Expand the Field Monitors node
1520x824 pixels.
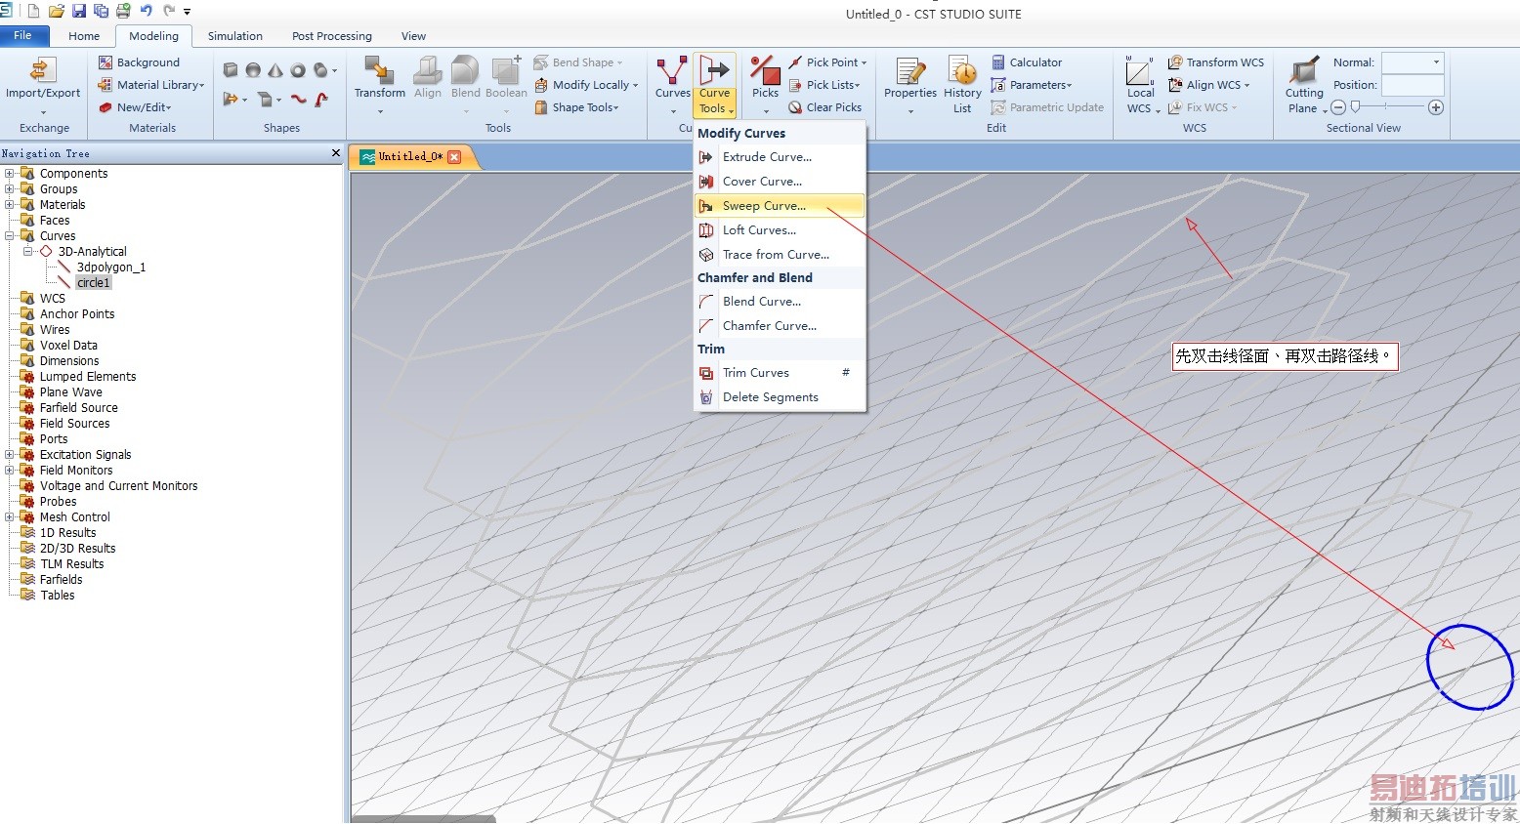[x=10, y=471]
